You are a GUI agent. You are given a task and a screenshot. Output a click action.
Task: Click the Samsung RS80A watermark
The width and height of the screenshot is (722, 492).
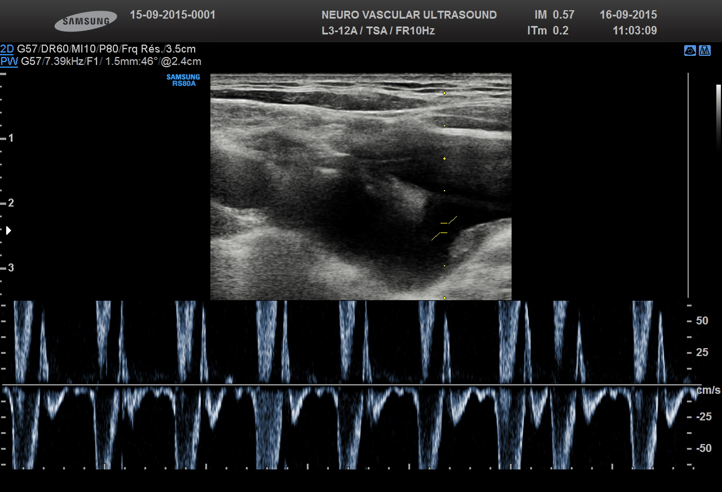coord(183,80)
